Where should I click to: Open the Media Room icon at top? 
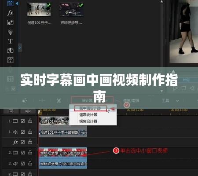pos(10,4)
